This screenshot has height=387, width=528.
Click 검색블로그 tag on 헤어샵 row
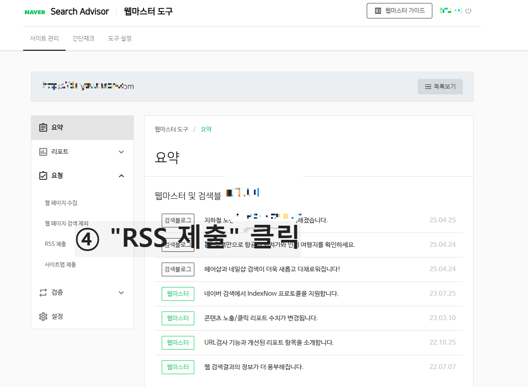(x=178, y=269)
